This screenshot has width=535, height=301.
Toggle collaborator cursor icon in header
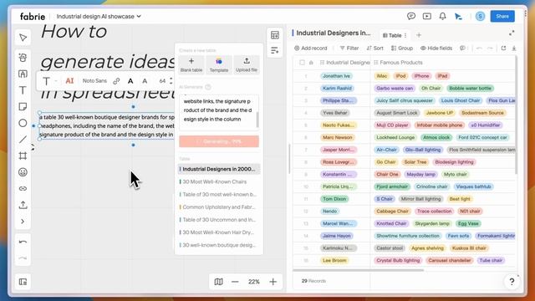458,16
